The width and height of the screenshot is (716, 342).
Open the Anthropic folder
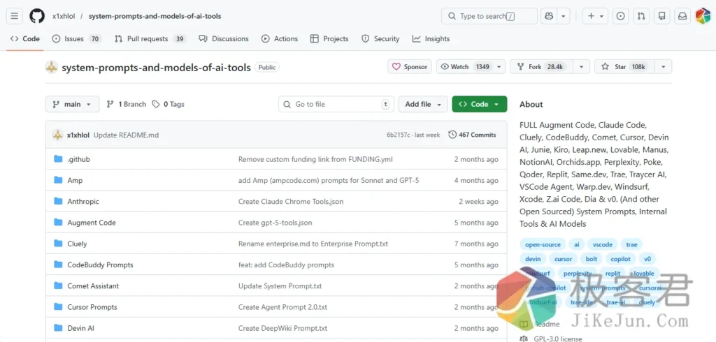tap(83, 202)
